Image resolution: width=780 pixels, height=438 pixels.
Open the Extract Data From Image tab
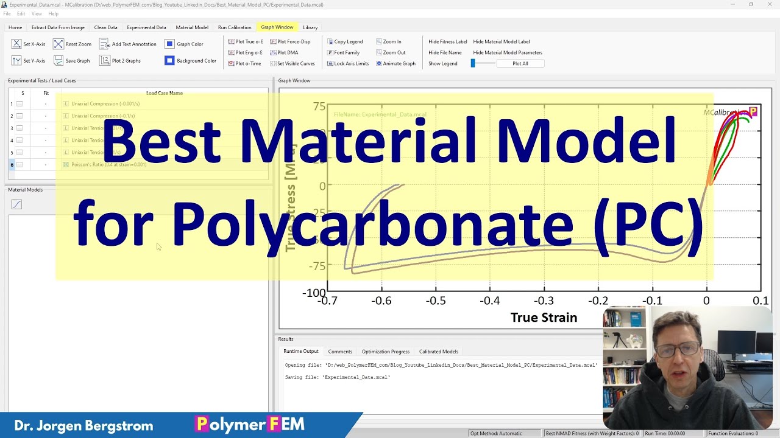[x=58, y=27]
